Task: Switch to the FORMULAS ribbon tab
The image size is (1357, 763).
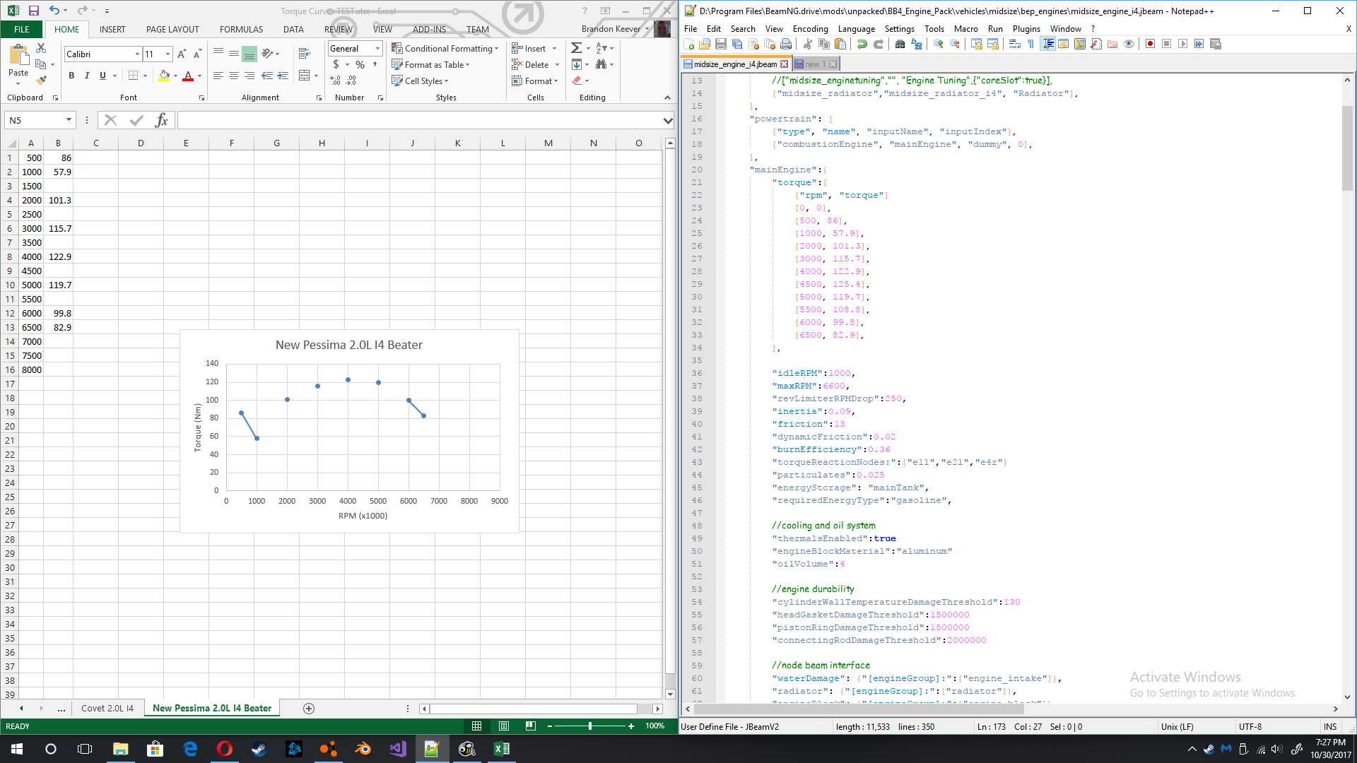Action: click(241, 29)
